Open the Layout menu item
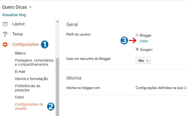This screenshot has width=187, height=116. click(x=18, y=24)
